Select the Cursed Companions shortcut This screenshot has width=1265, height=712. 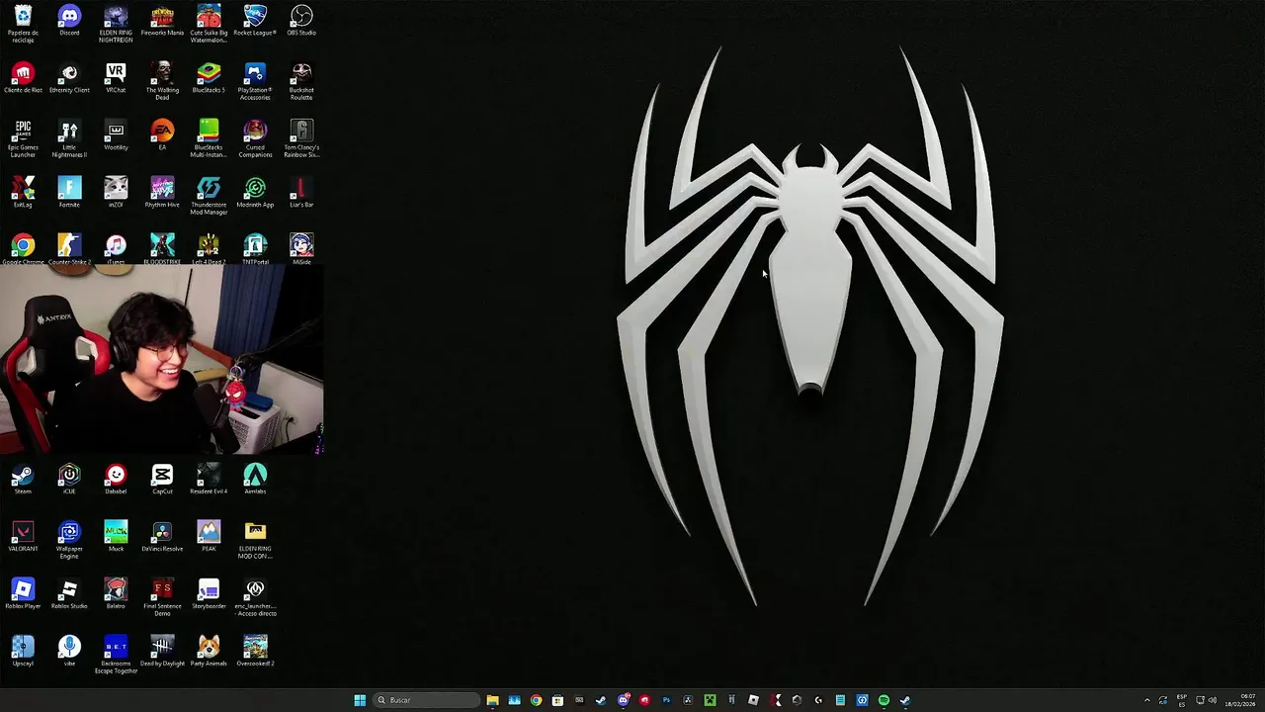click(255, 138)
